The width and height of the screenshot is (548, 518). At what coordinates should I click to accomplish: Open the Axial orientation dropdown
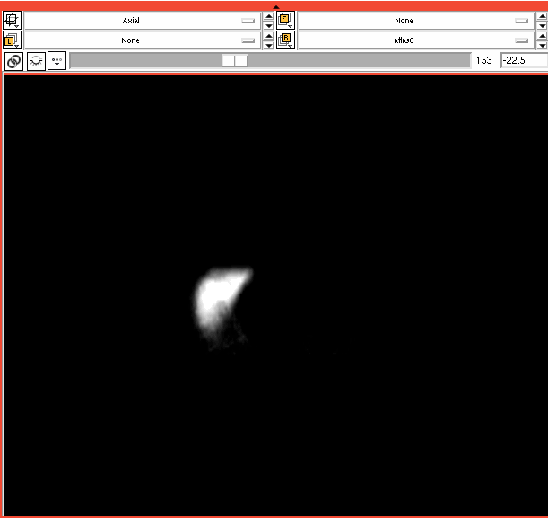pos(142,20)
